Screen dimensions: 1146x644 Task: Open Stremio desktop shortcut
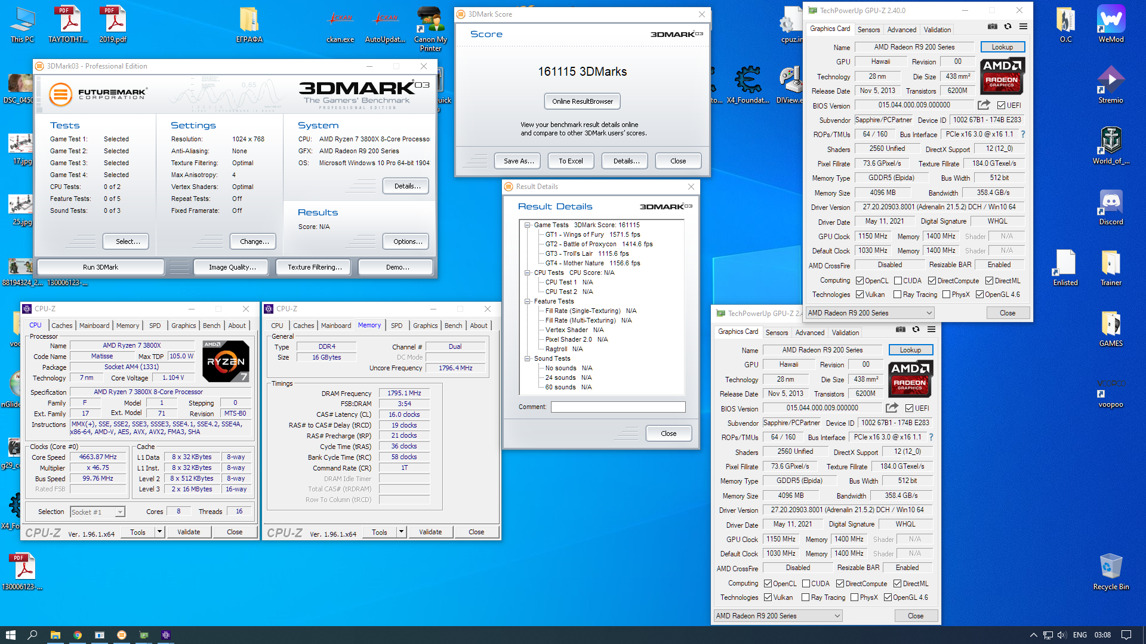[x=1111, y=85]
